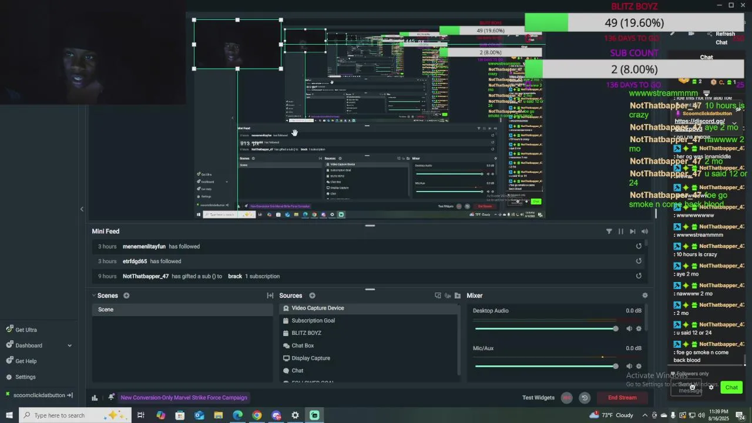The image size is (752, 423).
Task: Filter the Mini Feed events
Action: (609, 231)
